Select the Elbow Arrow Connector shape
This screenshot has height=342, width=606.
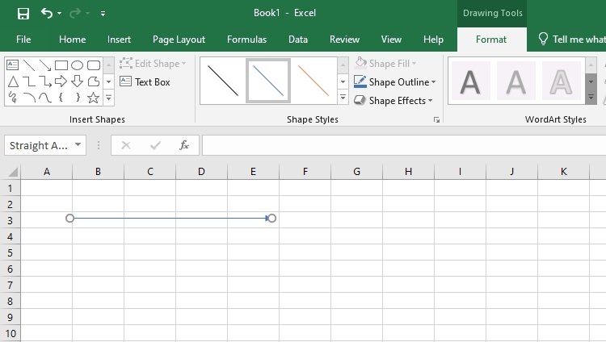pos(45,81)
